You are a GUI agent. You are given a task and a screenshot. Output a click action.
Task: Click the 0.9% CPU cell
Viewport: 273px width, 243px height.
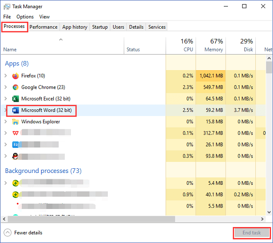[x=181, y=194]
